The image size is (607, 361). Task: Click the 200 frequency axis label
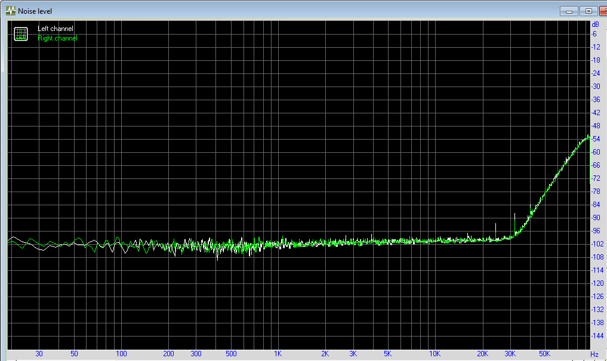point(168,354)
